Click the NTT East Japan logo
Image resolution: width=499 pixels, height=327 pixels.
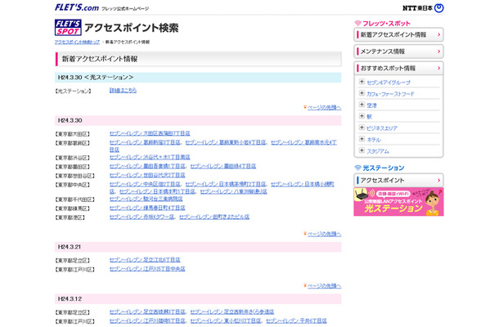[x=423, y=8]
